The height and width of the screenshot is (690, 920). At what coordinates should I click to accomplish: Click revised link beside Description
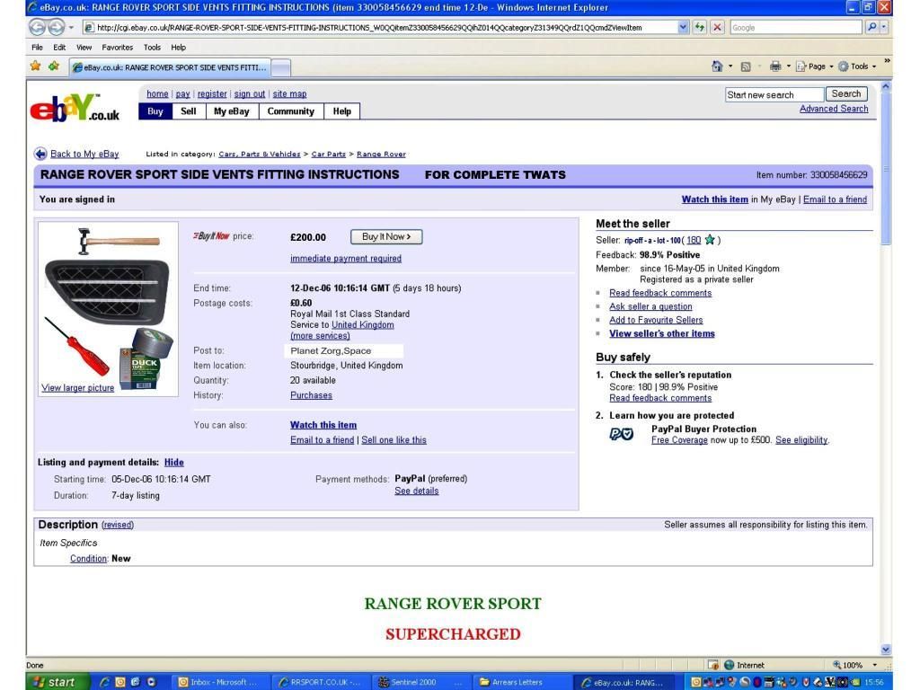[x=118, y=525]
